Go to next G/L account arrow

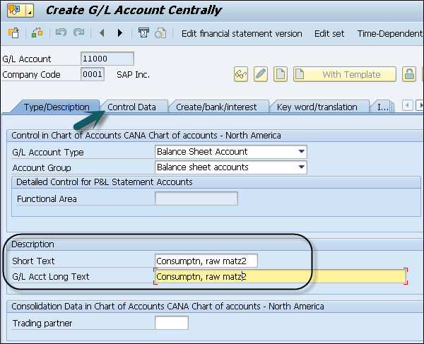click(120, 33)
